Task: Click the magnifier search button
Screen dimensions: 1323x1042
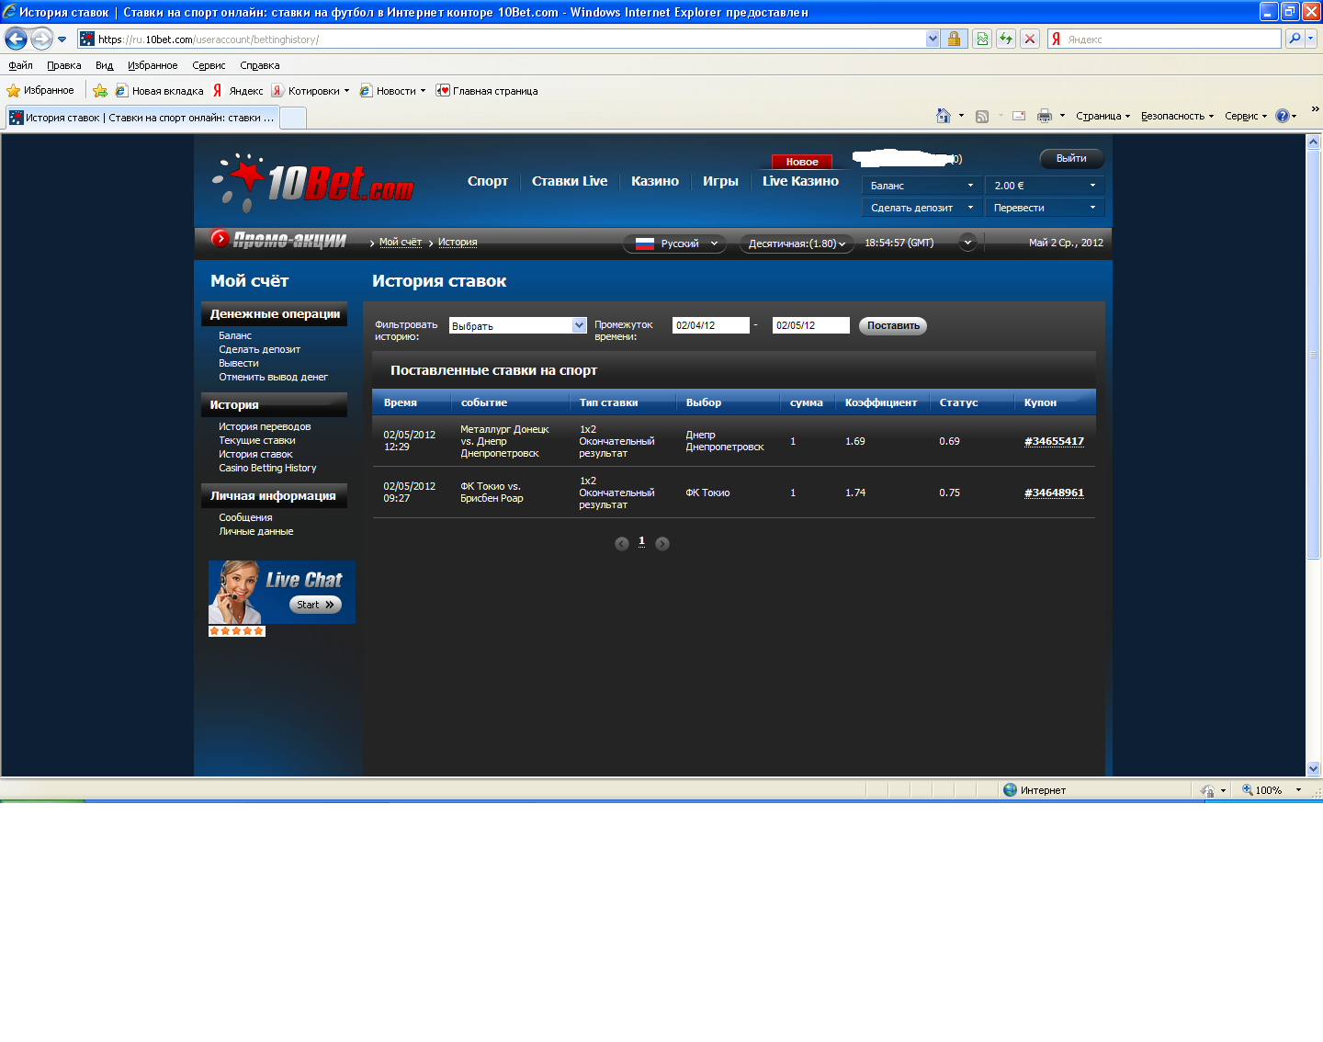Action: pos(1295,39)
